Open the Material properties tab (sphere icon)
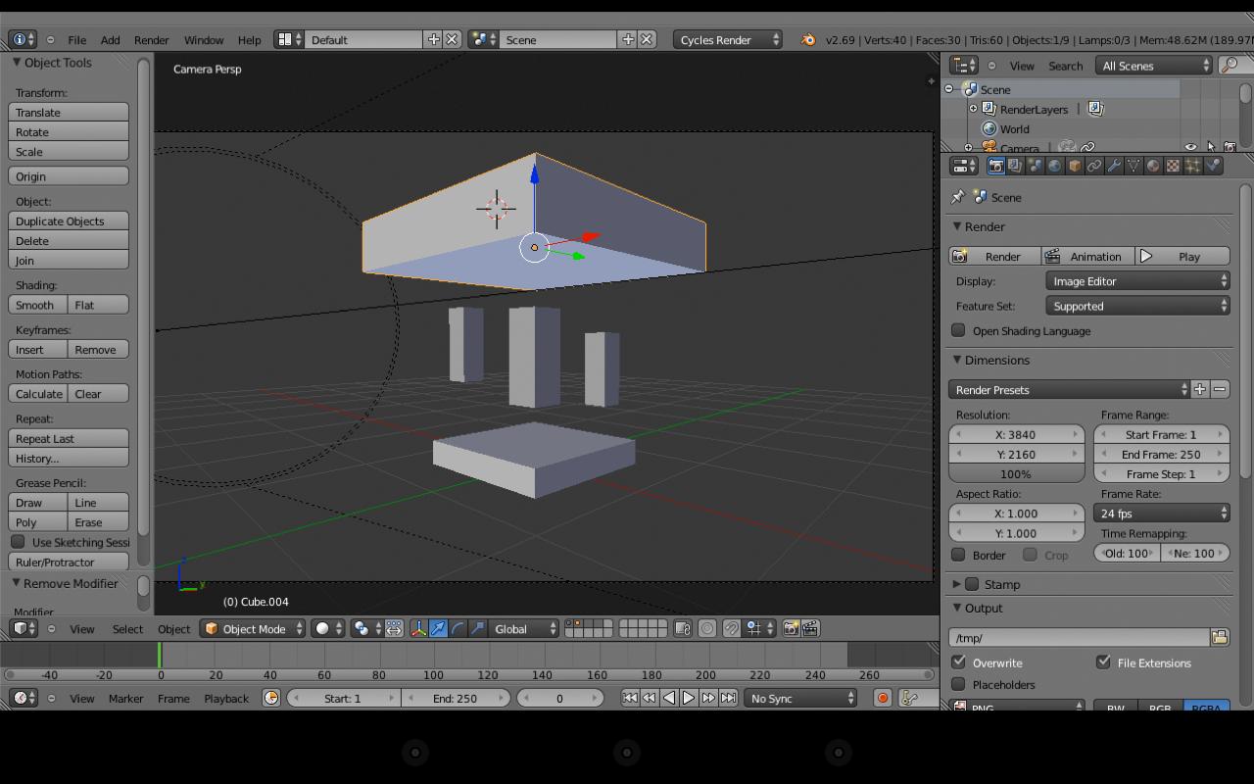This screenshot has height=784, width=1254. pyautogui.click(x=1153, y=166)
